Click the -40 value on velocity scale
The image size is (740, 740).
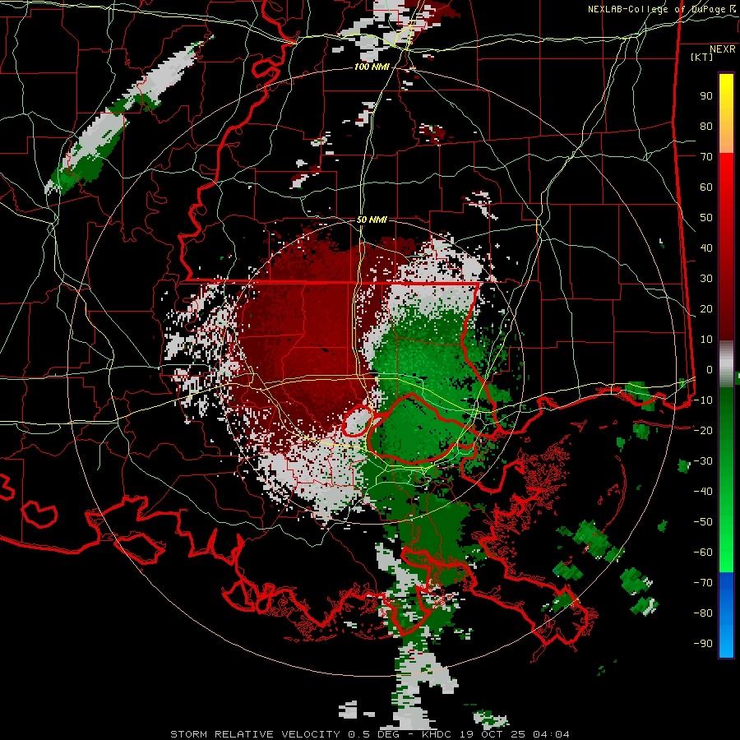[703, 492]
